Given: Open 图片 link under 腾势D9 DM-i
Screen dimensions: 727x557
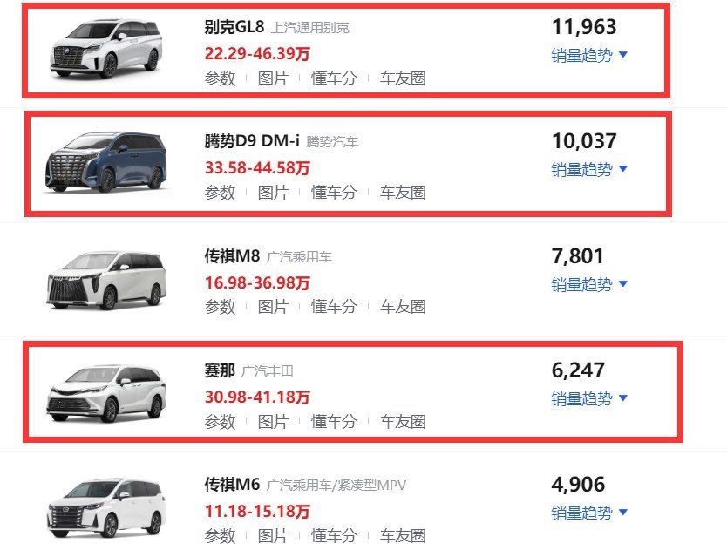Looking at the screenshot, I should click(x=273, y=193).
